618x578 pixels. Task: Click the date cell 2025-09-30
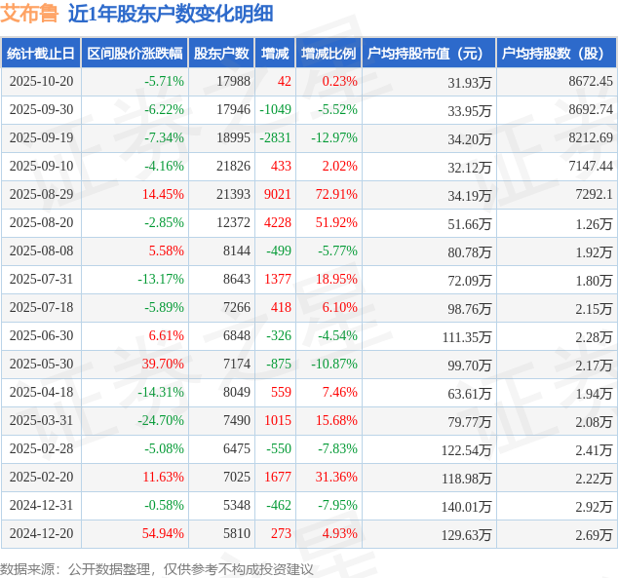click(x=41, y=109)
